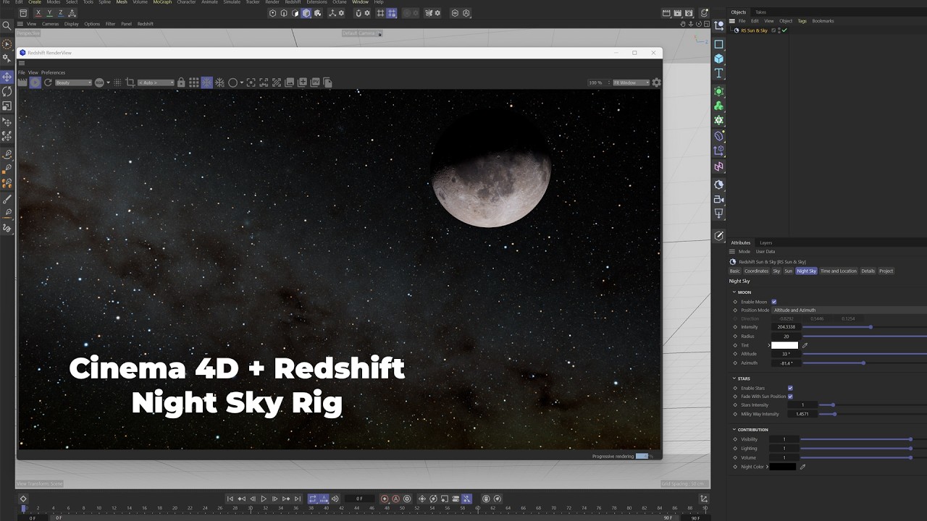Start the Redshift RenderView IPR play button
Screen dimensions: 927x521
tap(35, 82)
